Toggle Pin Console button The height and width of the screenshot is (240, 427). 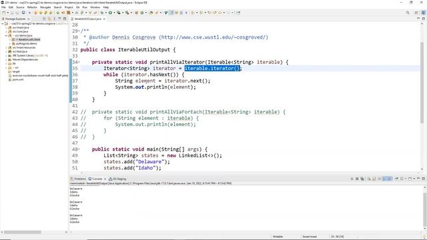[x=396, y=179]
